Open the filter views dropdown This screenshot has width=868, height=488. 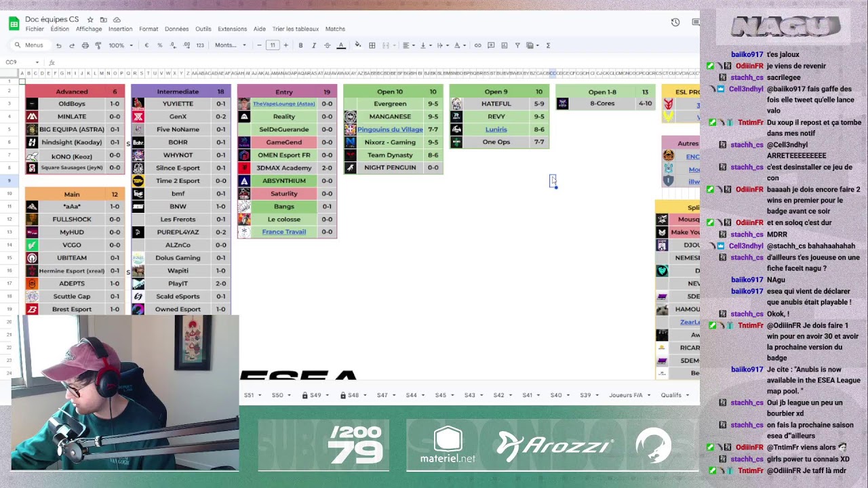533,45
